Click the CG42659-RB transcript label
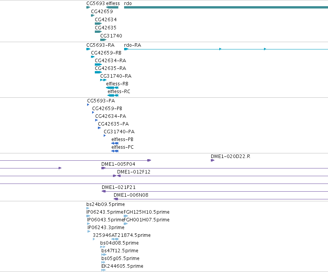The width and height of the screenshot is (328, 272). pos(106,53)
